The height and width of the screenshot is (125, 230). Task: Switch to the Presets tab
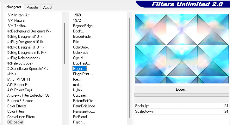32,8
